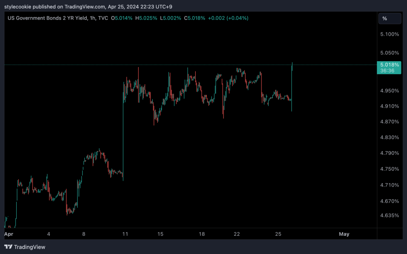Click the 22 date marker on the time axis
Image resolution: width=407 pixels, height=254 pixels.
coord(237,234)
